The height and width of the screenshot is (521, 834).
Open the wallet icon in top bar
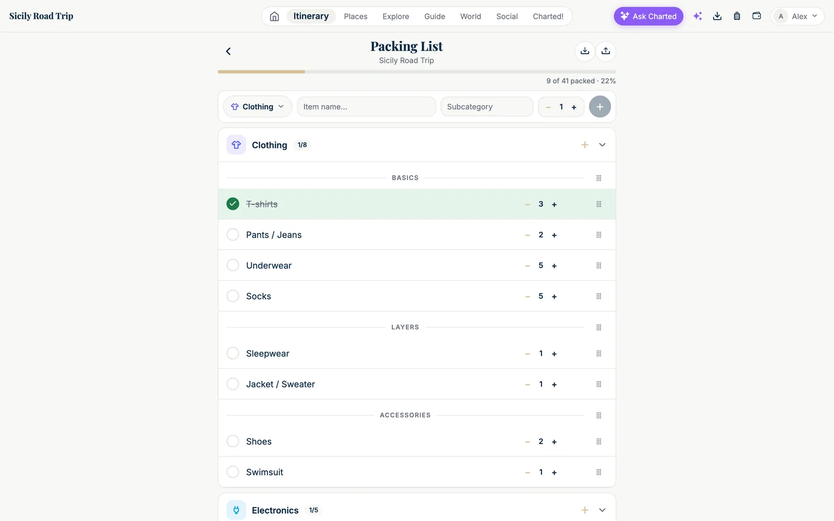pos(757,16)
